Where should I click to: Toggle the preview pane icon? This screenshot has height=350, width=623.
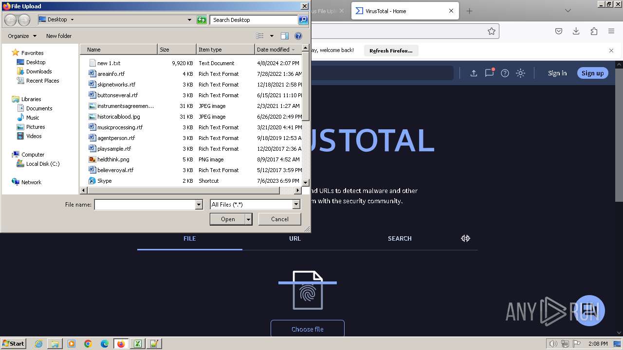click(285, 36)
